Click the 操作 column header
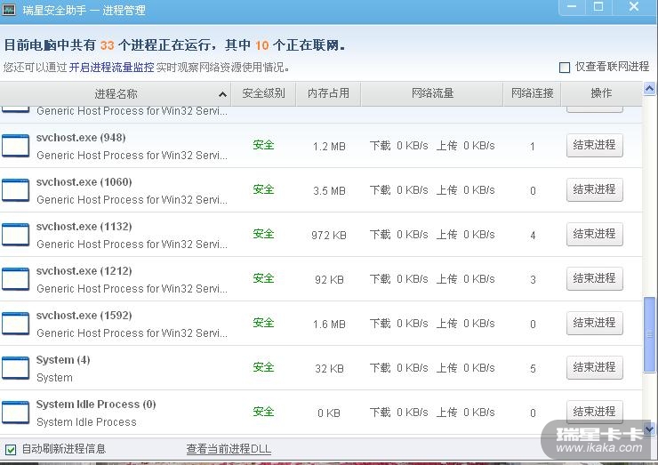 click(x=601, y=93)
